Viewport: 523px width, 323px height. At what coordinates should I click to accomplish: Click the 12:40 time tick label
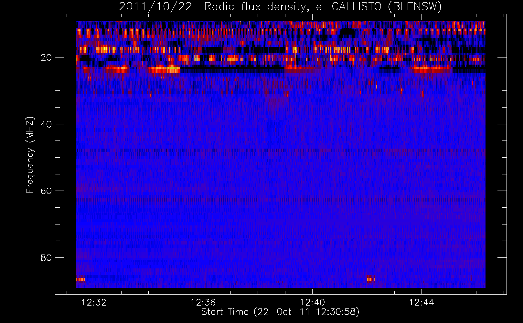pyautogui.click(x=312, y=303)
